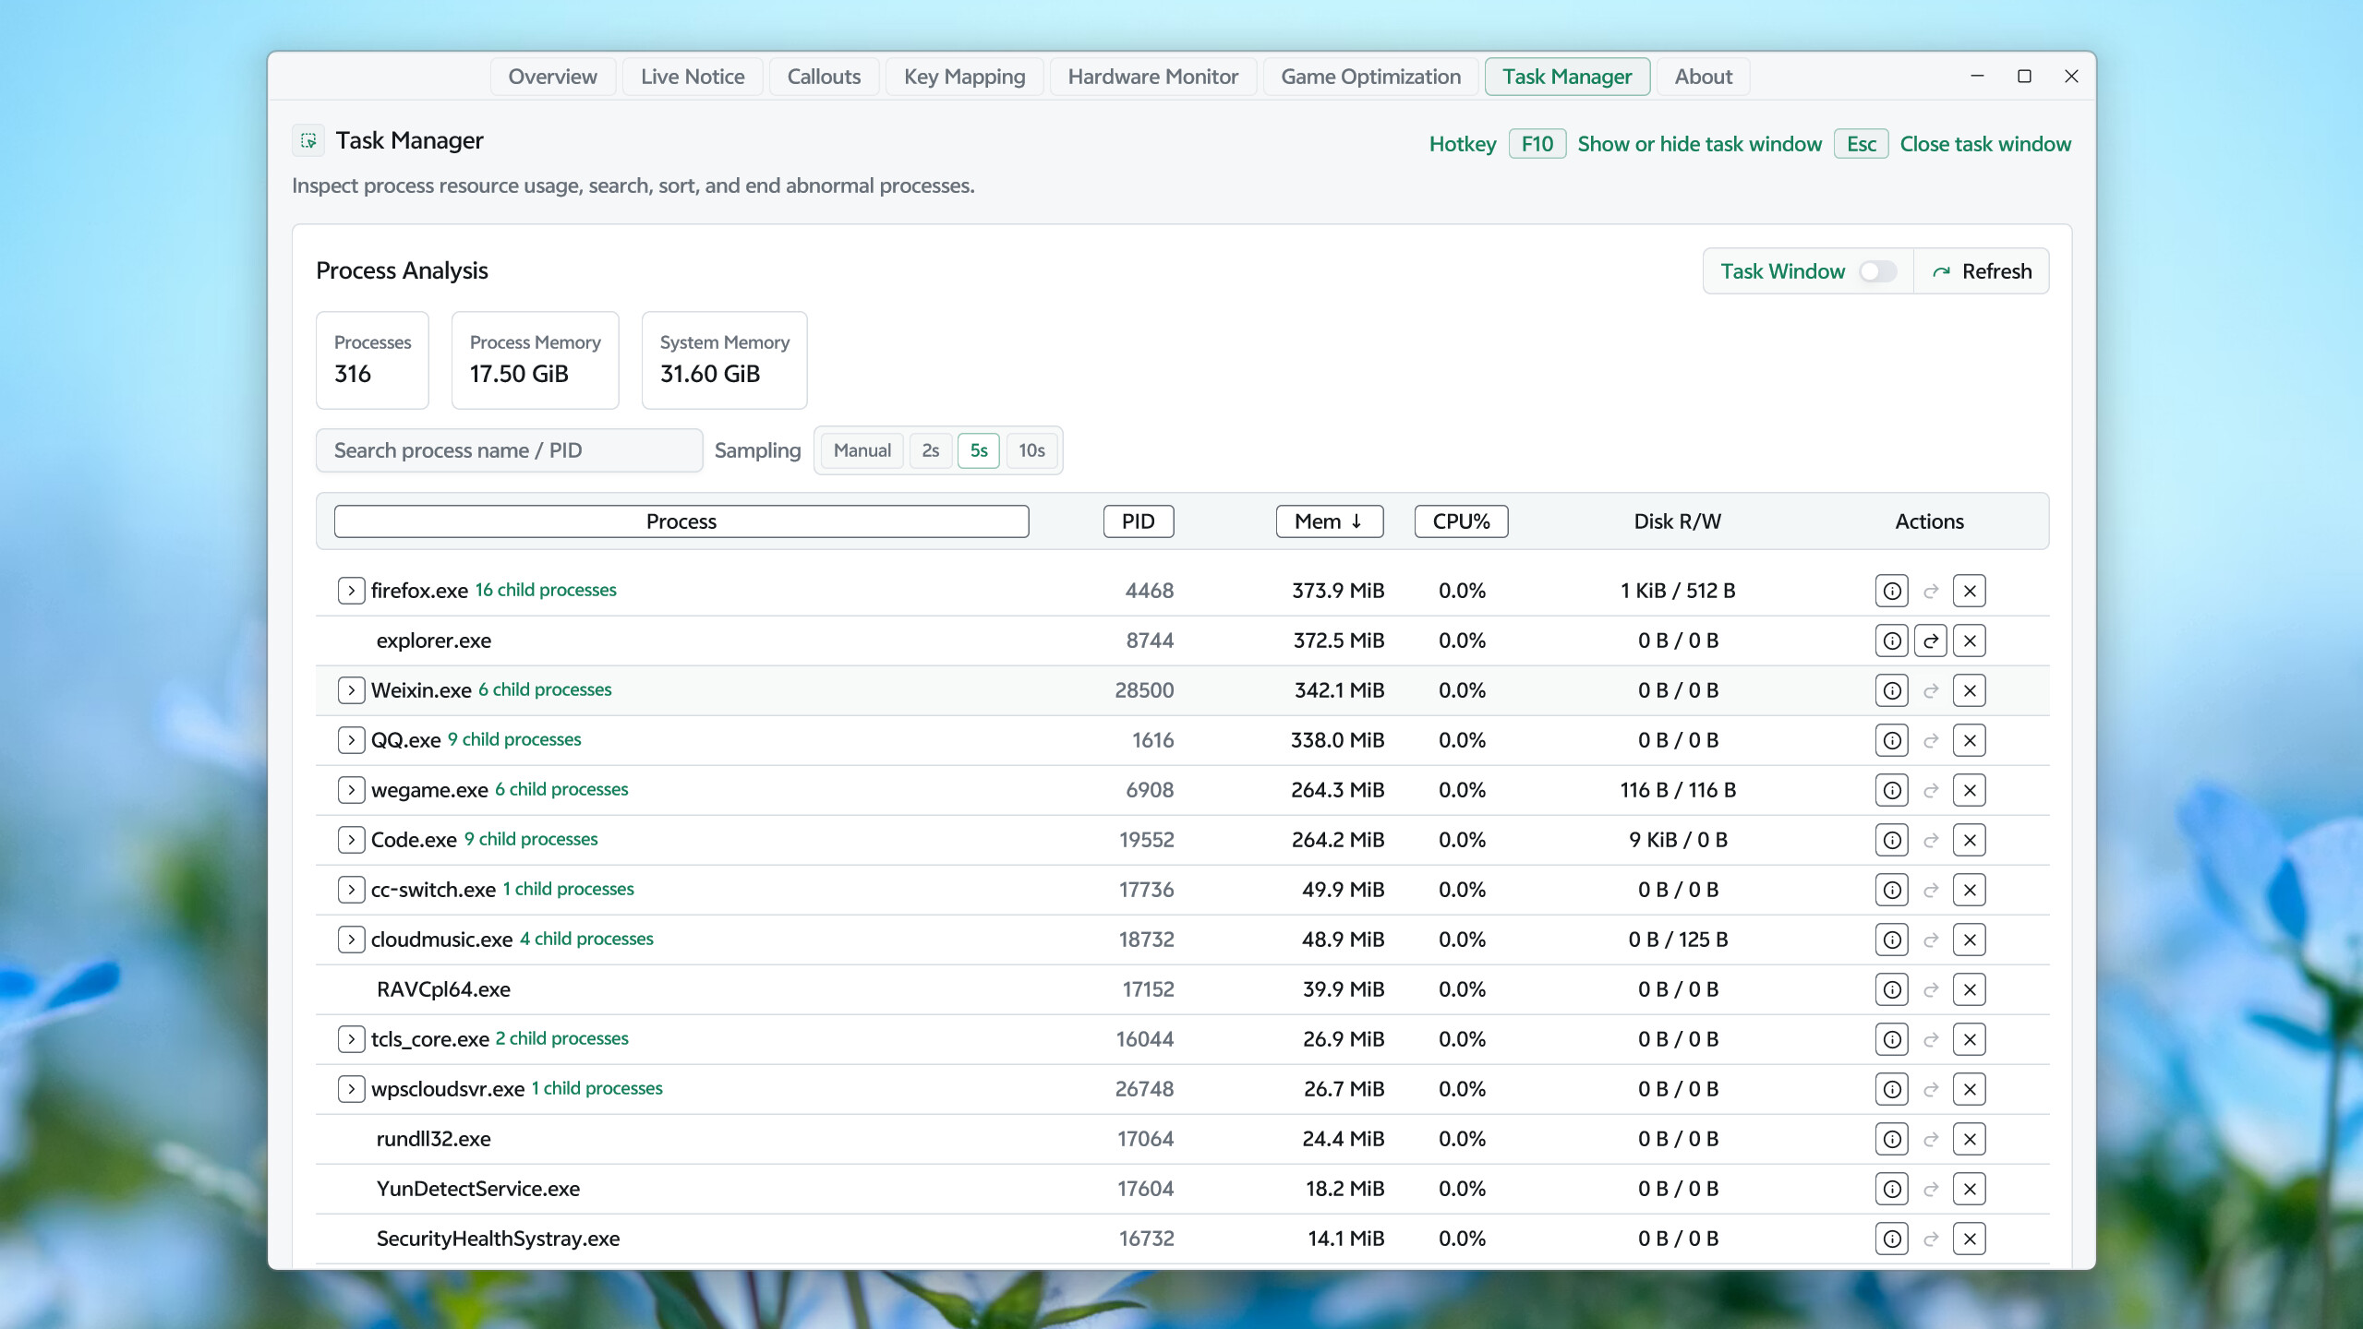
Task: Show details icon for Weixin.exe
Action: tap(1891, 690)
